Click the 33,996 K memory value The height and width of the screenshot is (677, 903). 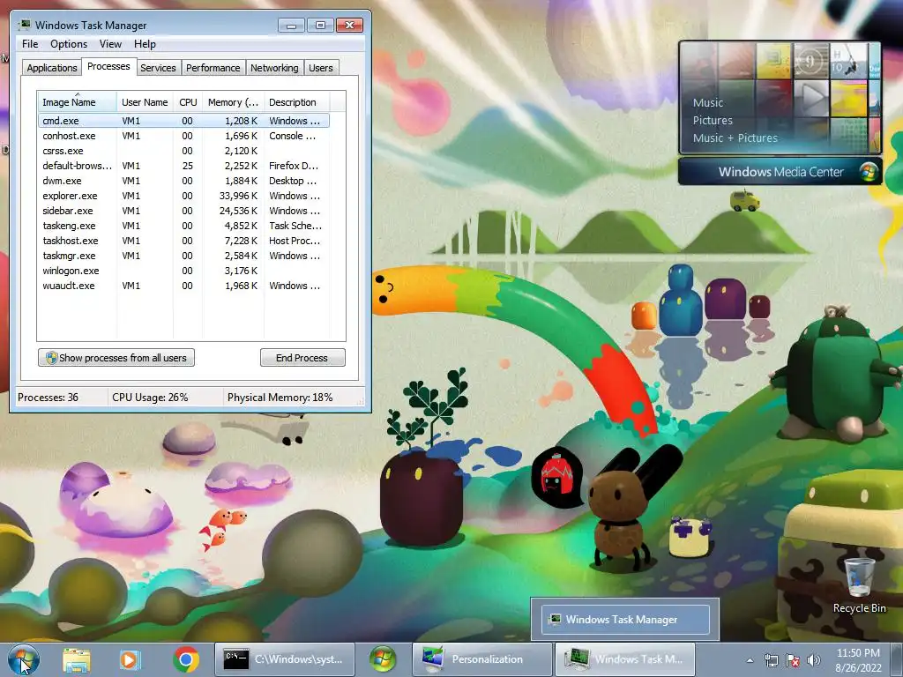click(x=238, y=196)
